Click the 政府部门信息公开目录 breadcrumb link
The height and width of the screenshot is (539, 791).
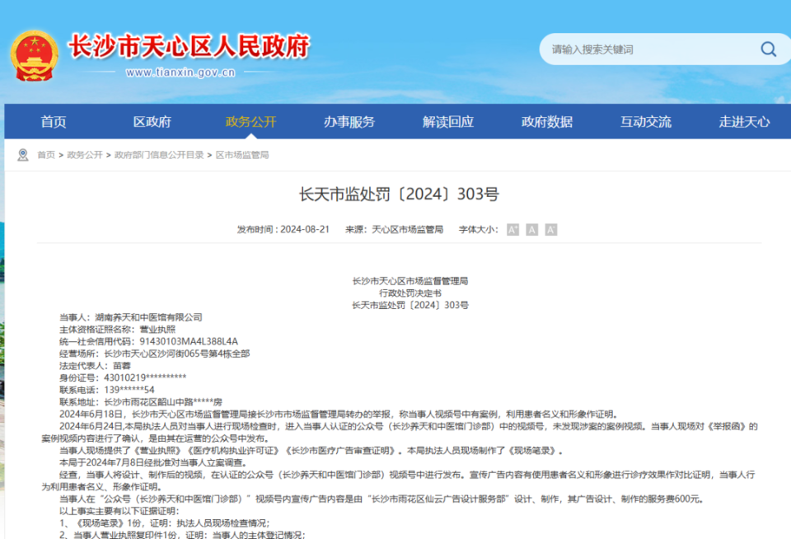pos(158,154)
